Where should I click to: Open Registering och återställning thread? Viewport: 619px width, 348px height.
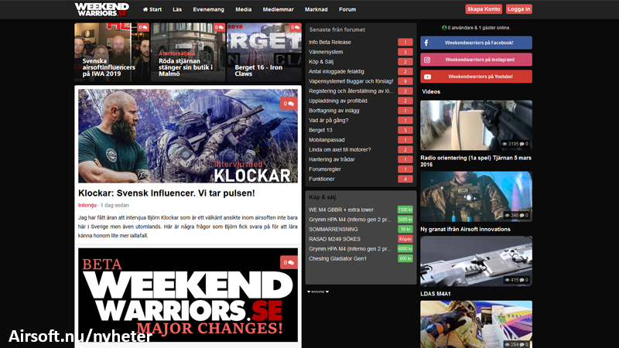351,91
